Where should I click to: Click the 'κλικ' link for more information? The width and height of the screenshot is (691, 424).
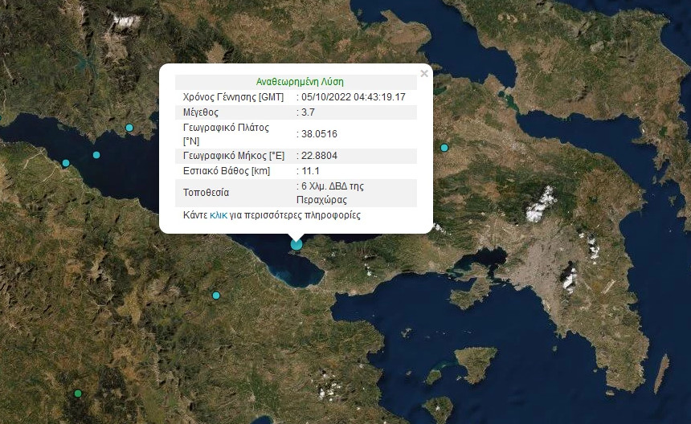point(218,215)
